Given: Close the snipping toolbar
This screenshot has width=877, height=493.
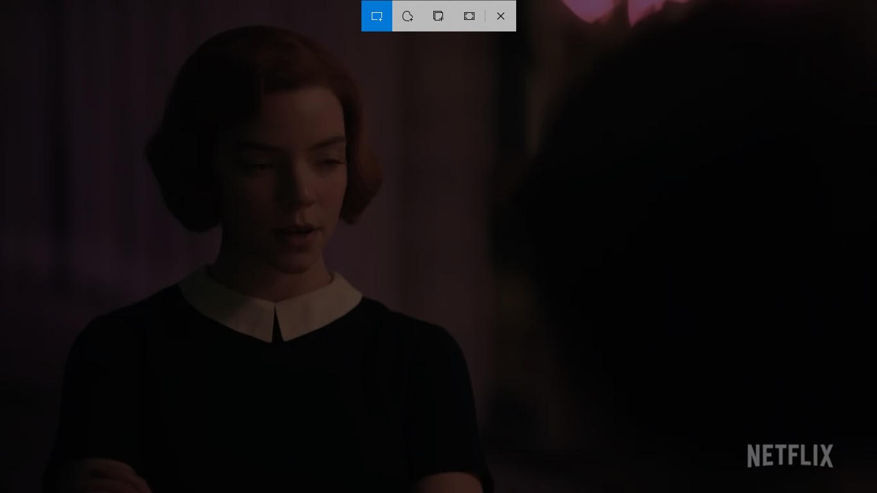Looking at the screenshot, I should pyautogui.click(x=501, y=16).
